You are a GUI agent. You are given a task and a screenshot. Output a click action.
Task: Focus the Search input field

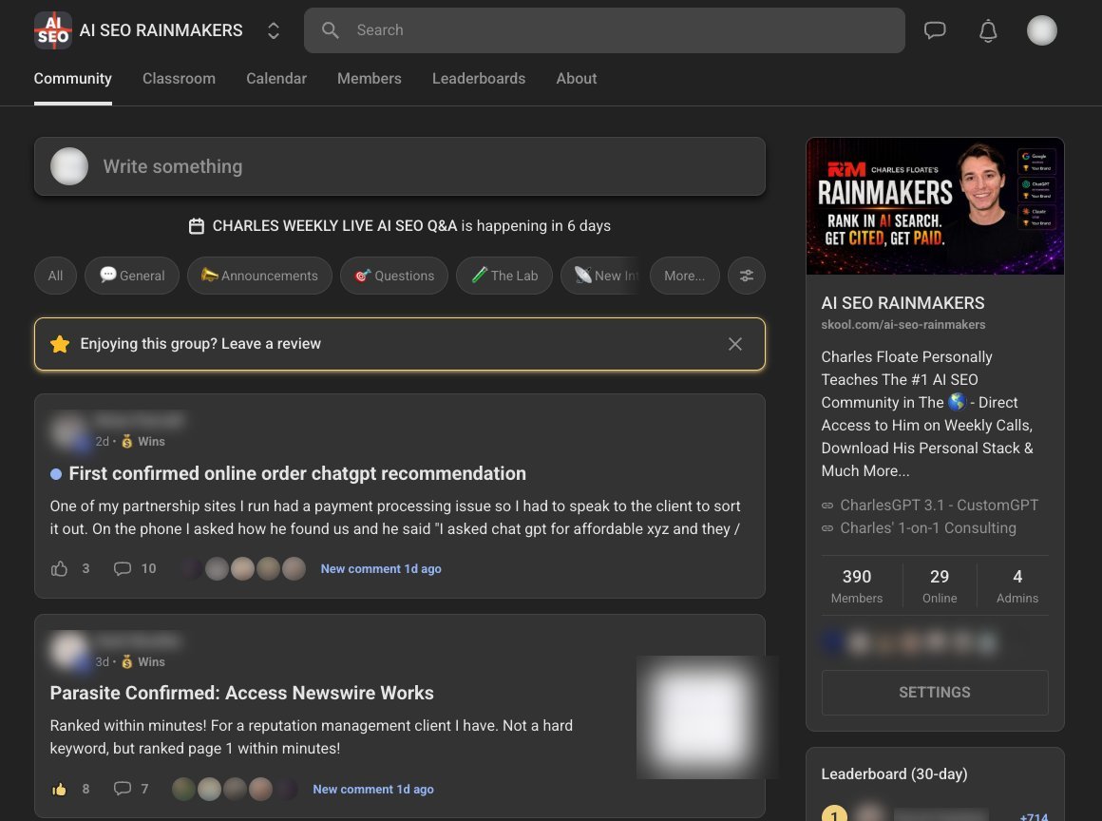pos(604,30)
